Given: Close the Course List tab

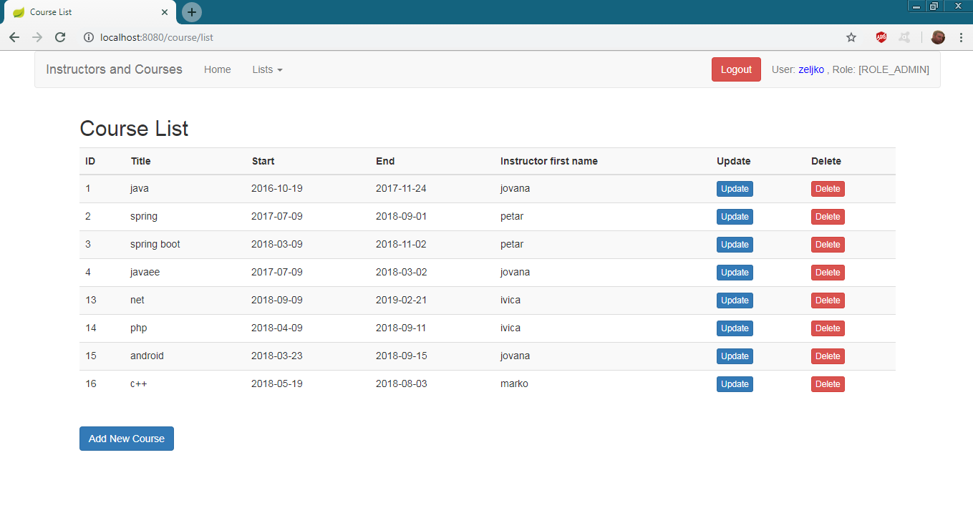Looking at the screenshot, I should click(165, 12).
